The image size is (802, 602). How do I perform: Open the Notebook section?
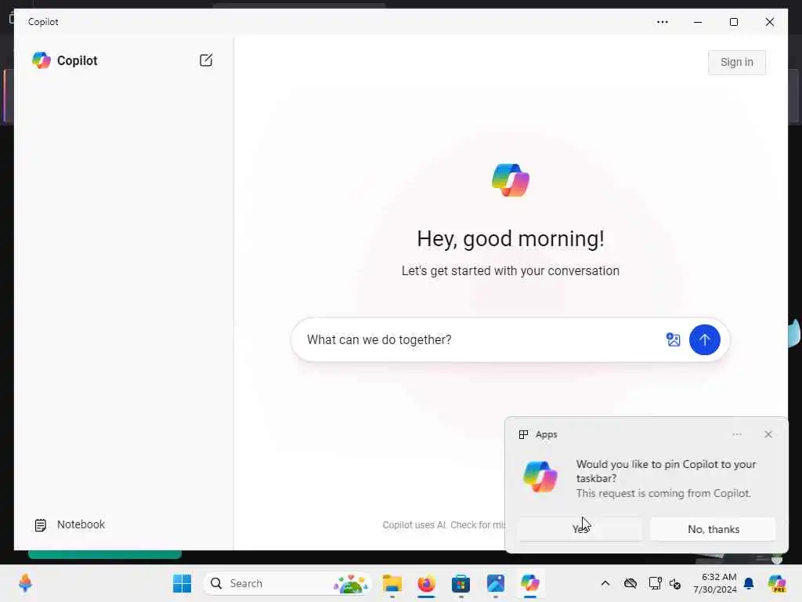(x=70, y=524)
